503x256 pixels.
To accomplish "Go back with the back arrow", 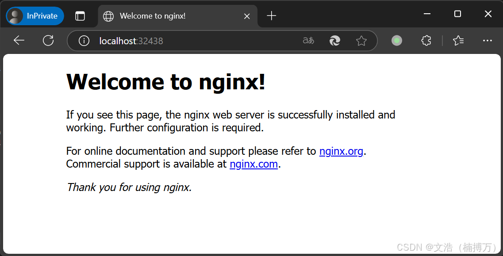I will 19,40.
